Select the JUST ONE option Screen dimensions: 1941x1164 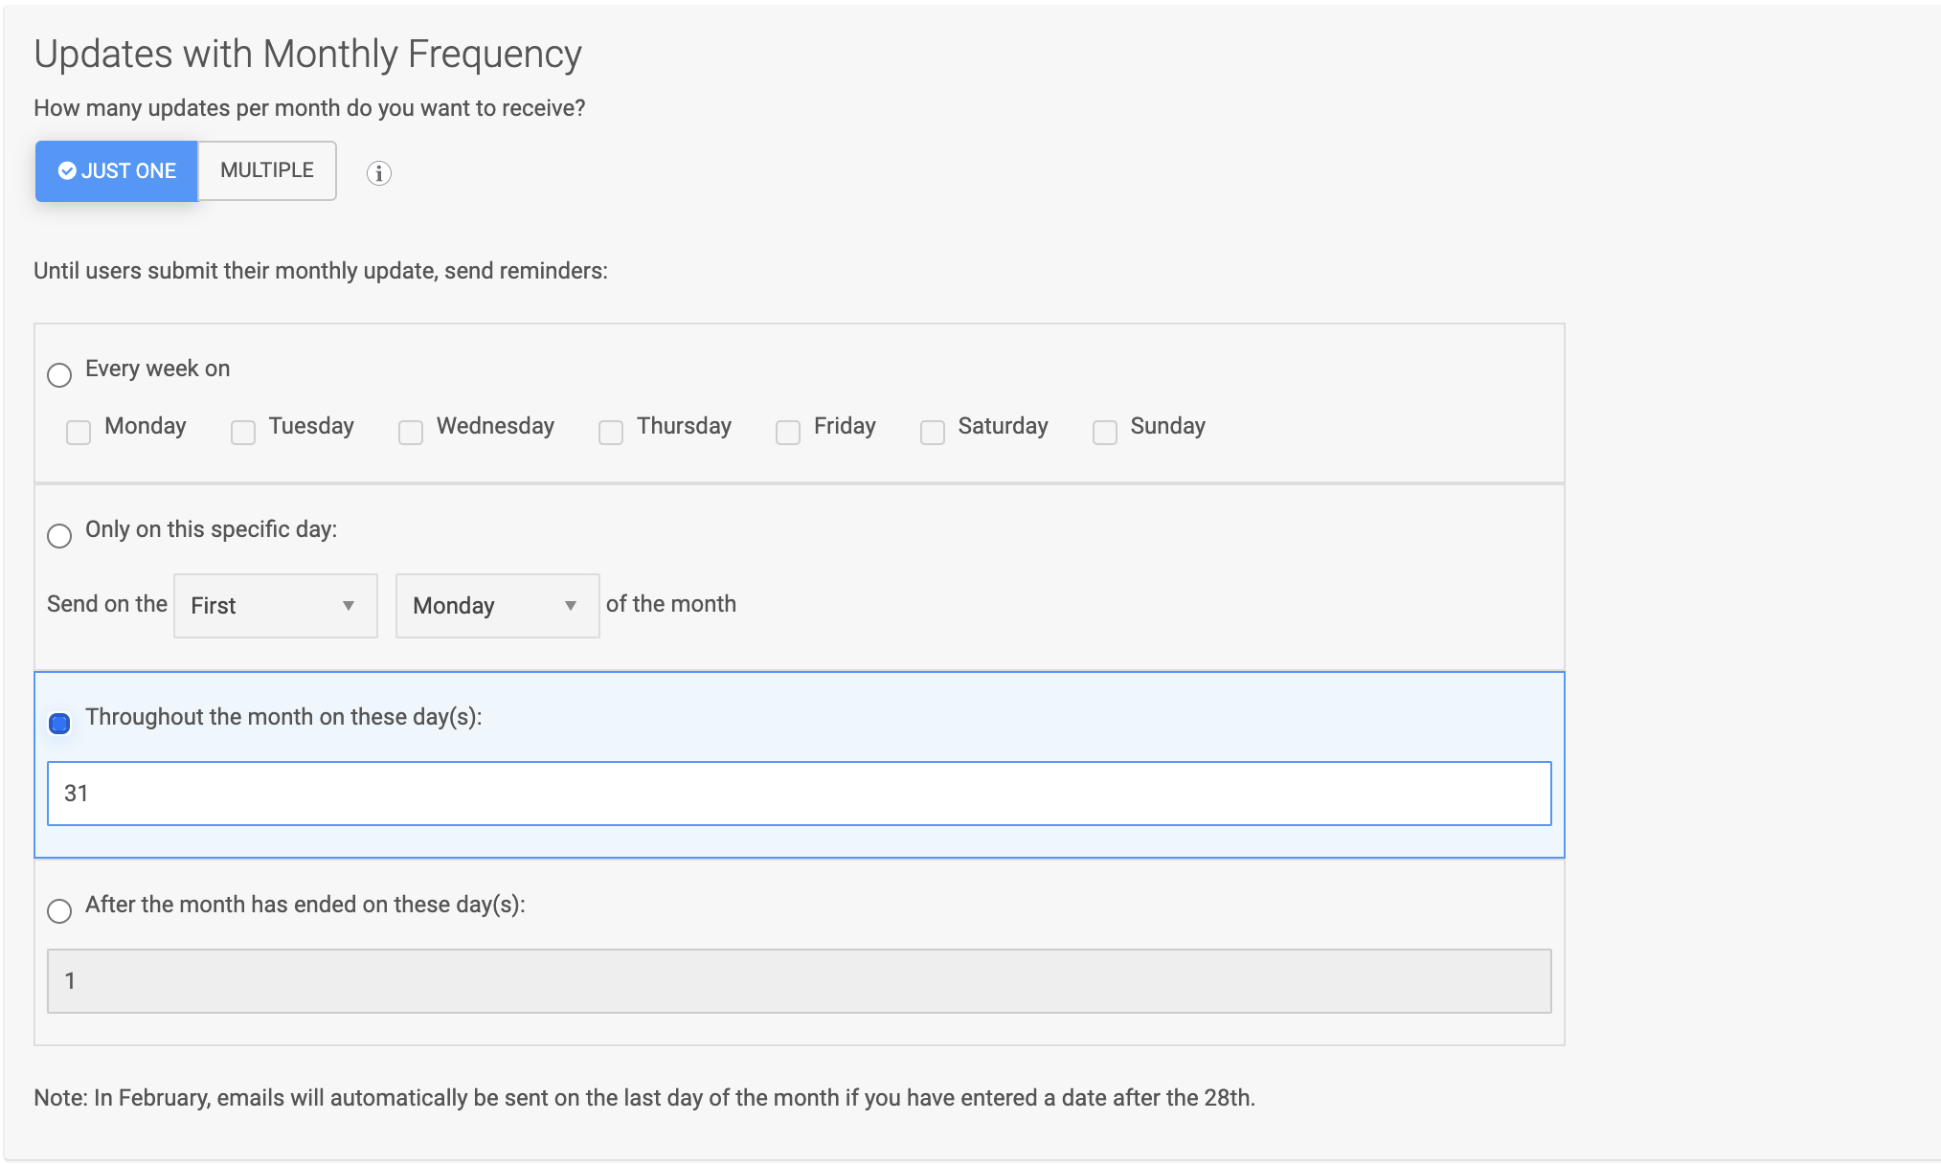pyautogui.click(x=117, y=171)
